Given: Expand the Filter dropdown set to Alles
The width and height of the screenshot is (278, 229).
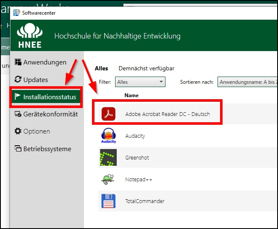Looking at the screenshot, I should 140,82.
